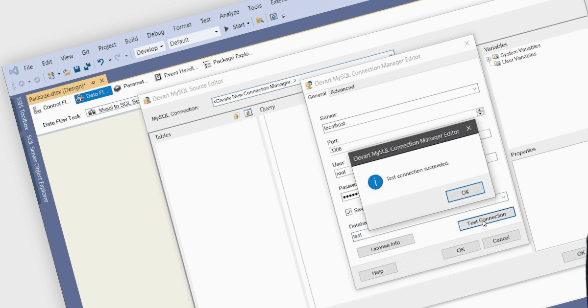Click the stepper arrows above Server field
The height and width of the screenshot is (308, 588).
tap(480, 111)
